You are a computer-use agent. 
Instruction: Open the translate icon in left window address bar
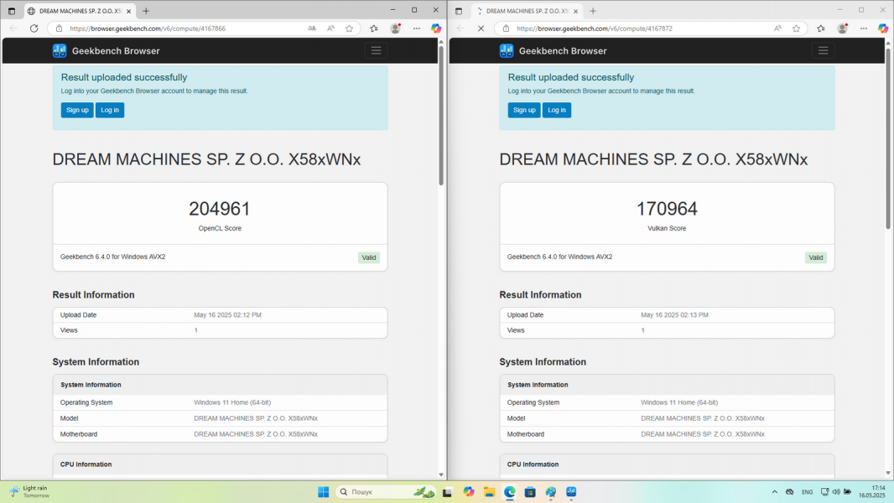312,29
